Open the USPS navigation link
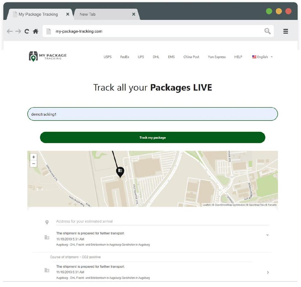301x287 pixels. pyautogui.click(x=107, y=57)
